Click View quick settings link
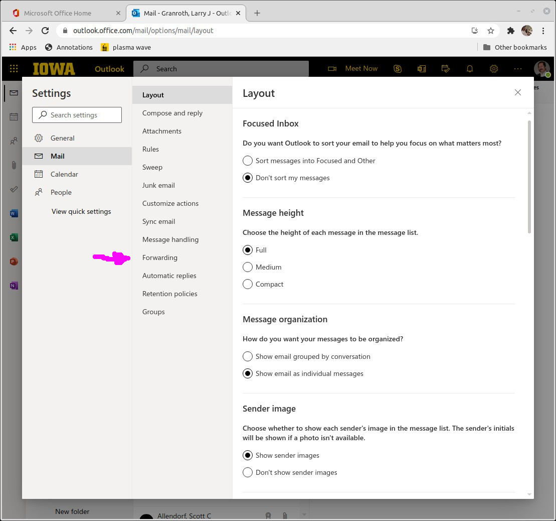Viewport: 556px width, 521px height. tap(81, 211)
